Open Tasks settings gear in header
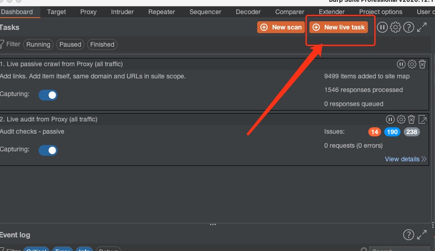The image size is (435, 251). pos(396,27)
